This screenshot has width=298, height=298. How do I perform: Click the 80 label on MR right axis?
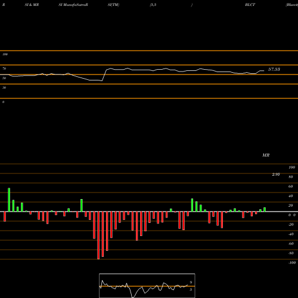pyautogui.click(x=291, y=177)
